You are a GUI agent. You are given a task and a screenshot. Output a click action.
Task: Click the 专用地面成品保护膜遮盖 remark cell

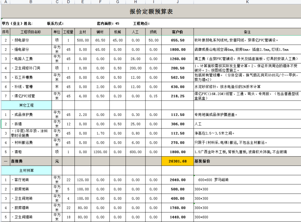tap(247, 114)
